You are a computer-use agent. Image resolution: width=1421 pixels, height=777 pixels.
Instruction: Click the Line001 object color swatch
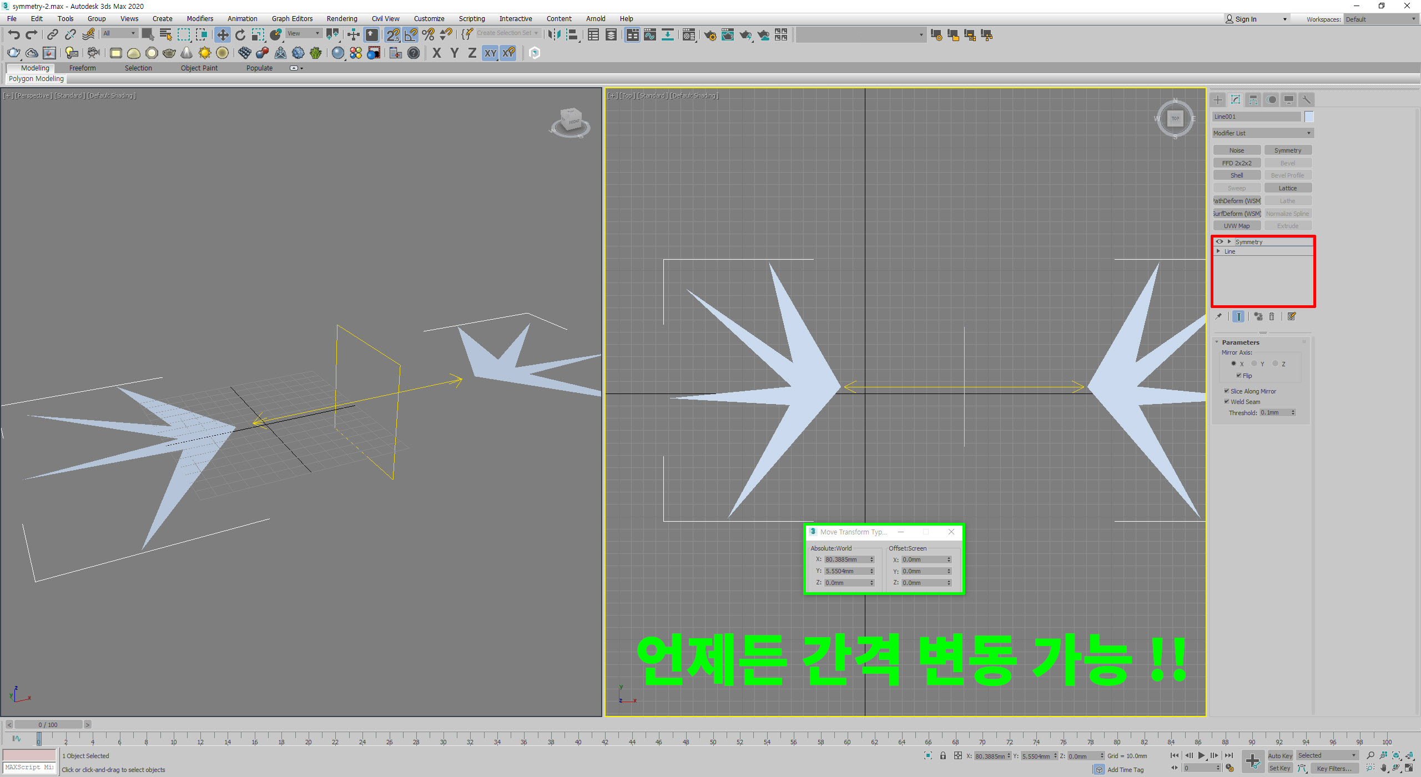coord(1309,117)
